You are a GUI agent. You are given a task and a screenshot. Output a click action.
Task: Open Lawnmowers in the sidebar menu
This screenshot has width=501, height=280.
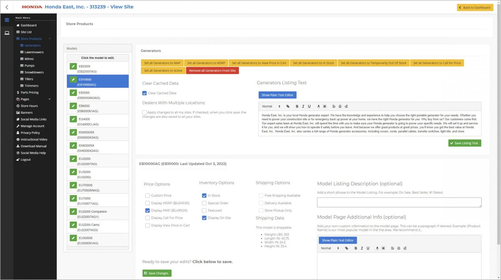pyautogui.click(x=34, y=52)
